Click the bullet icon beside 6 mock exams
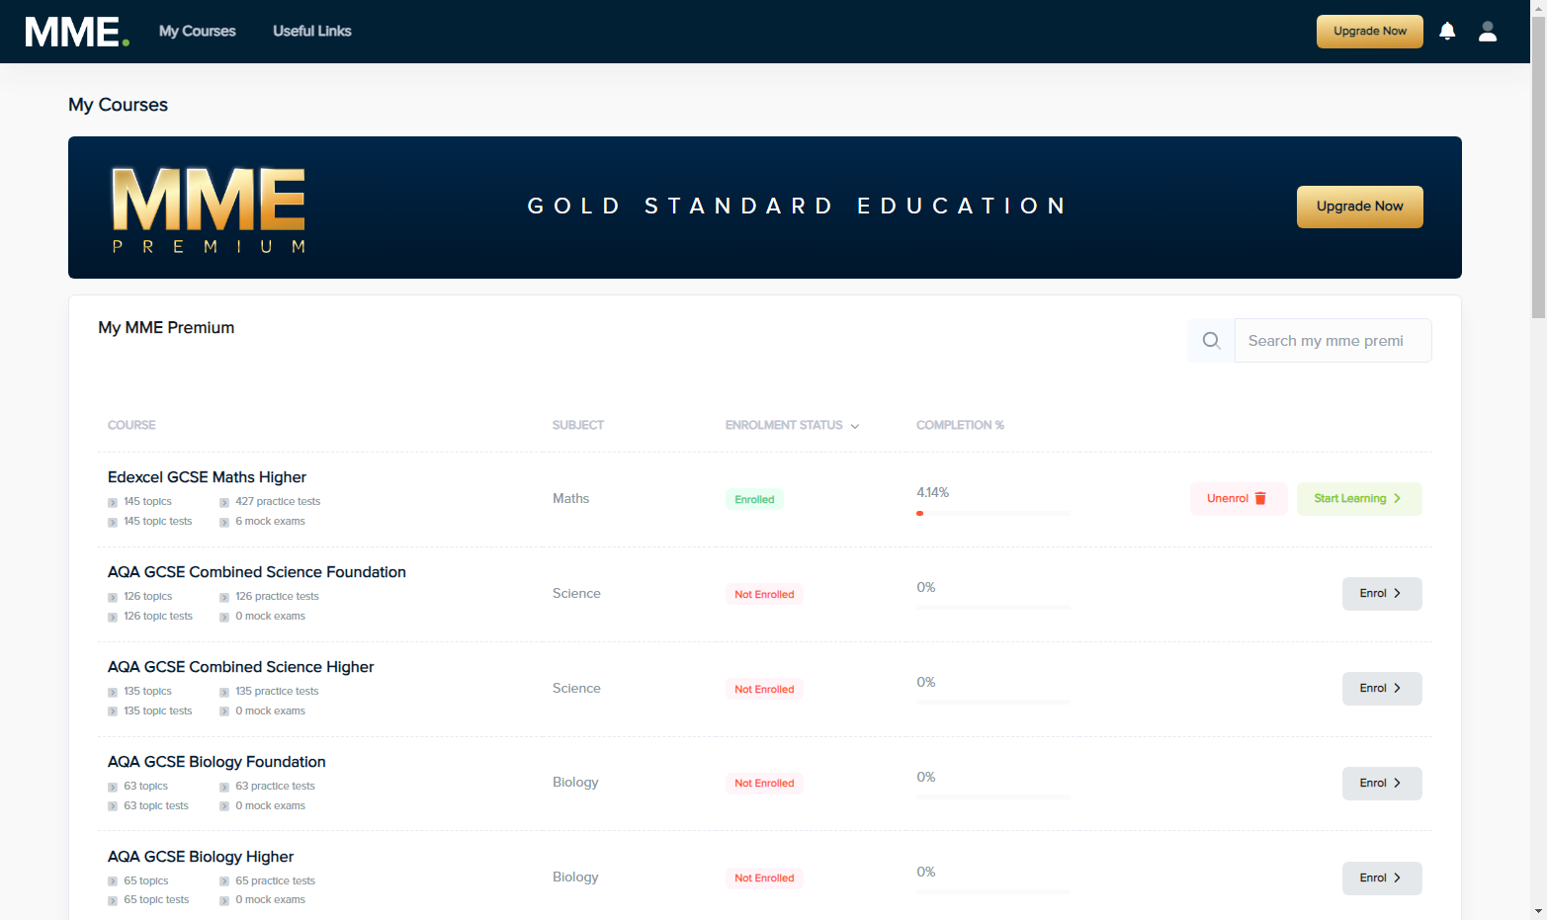Image resolution: width=1547 pixels, height=920 pixels. [224, 522]
